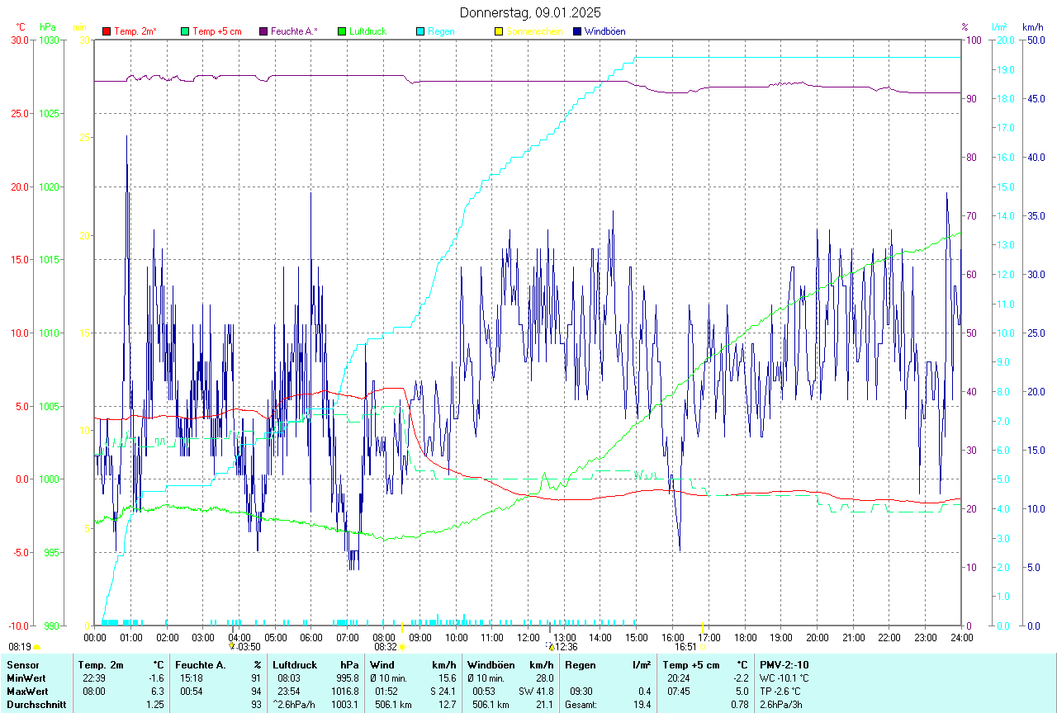1057x713 pixels.
Task: Click the average humidity value 93
Action: click(x=256, y=705)
